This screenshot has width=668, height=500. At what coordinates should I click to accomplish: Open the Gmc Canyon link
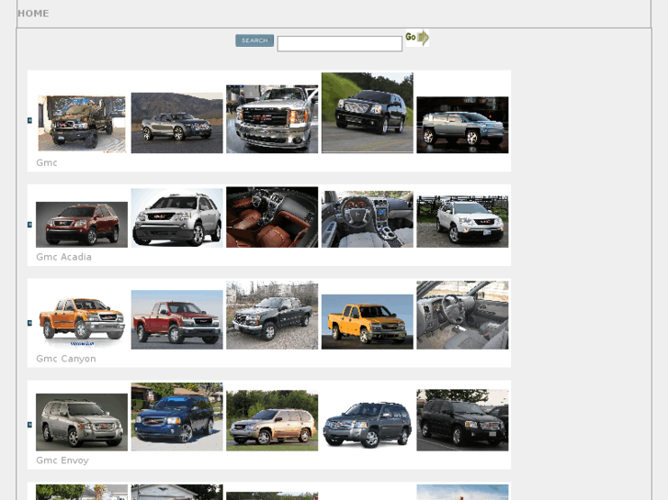(66, 359)
